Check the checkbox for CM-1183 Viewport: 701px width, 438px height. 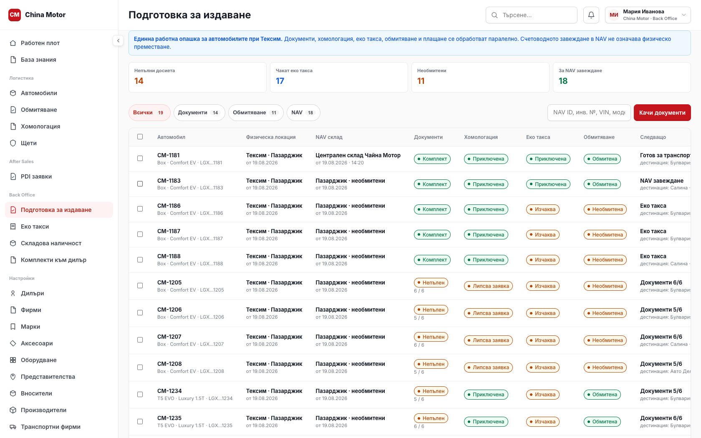pos(140,184)
